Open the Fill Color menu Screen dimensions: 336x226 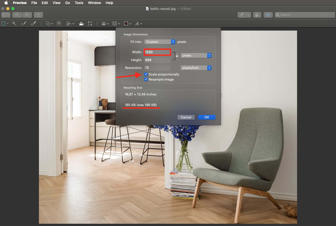tap(128, 23)
